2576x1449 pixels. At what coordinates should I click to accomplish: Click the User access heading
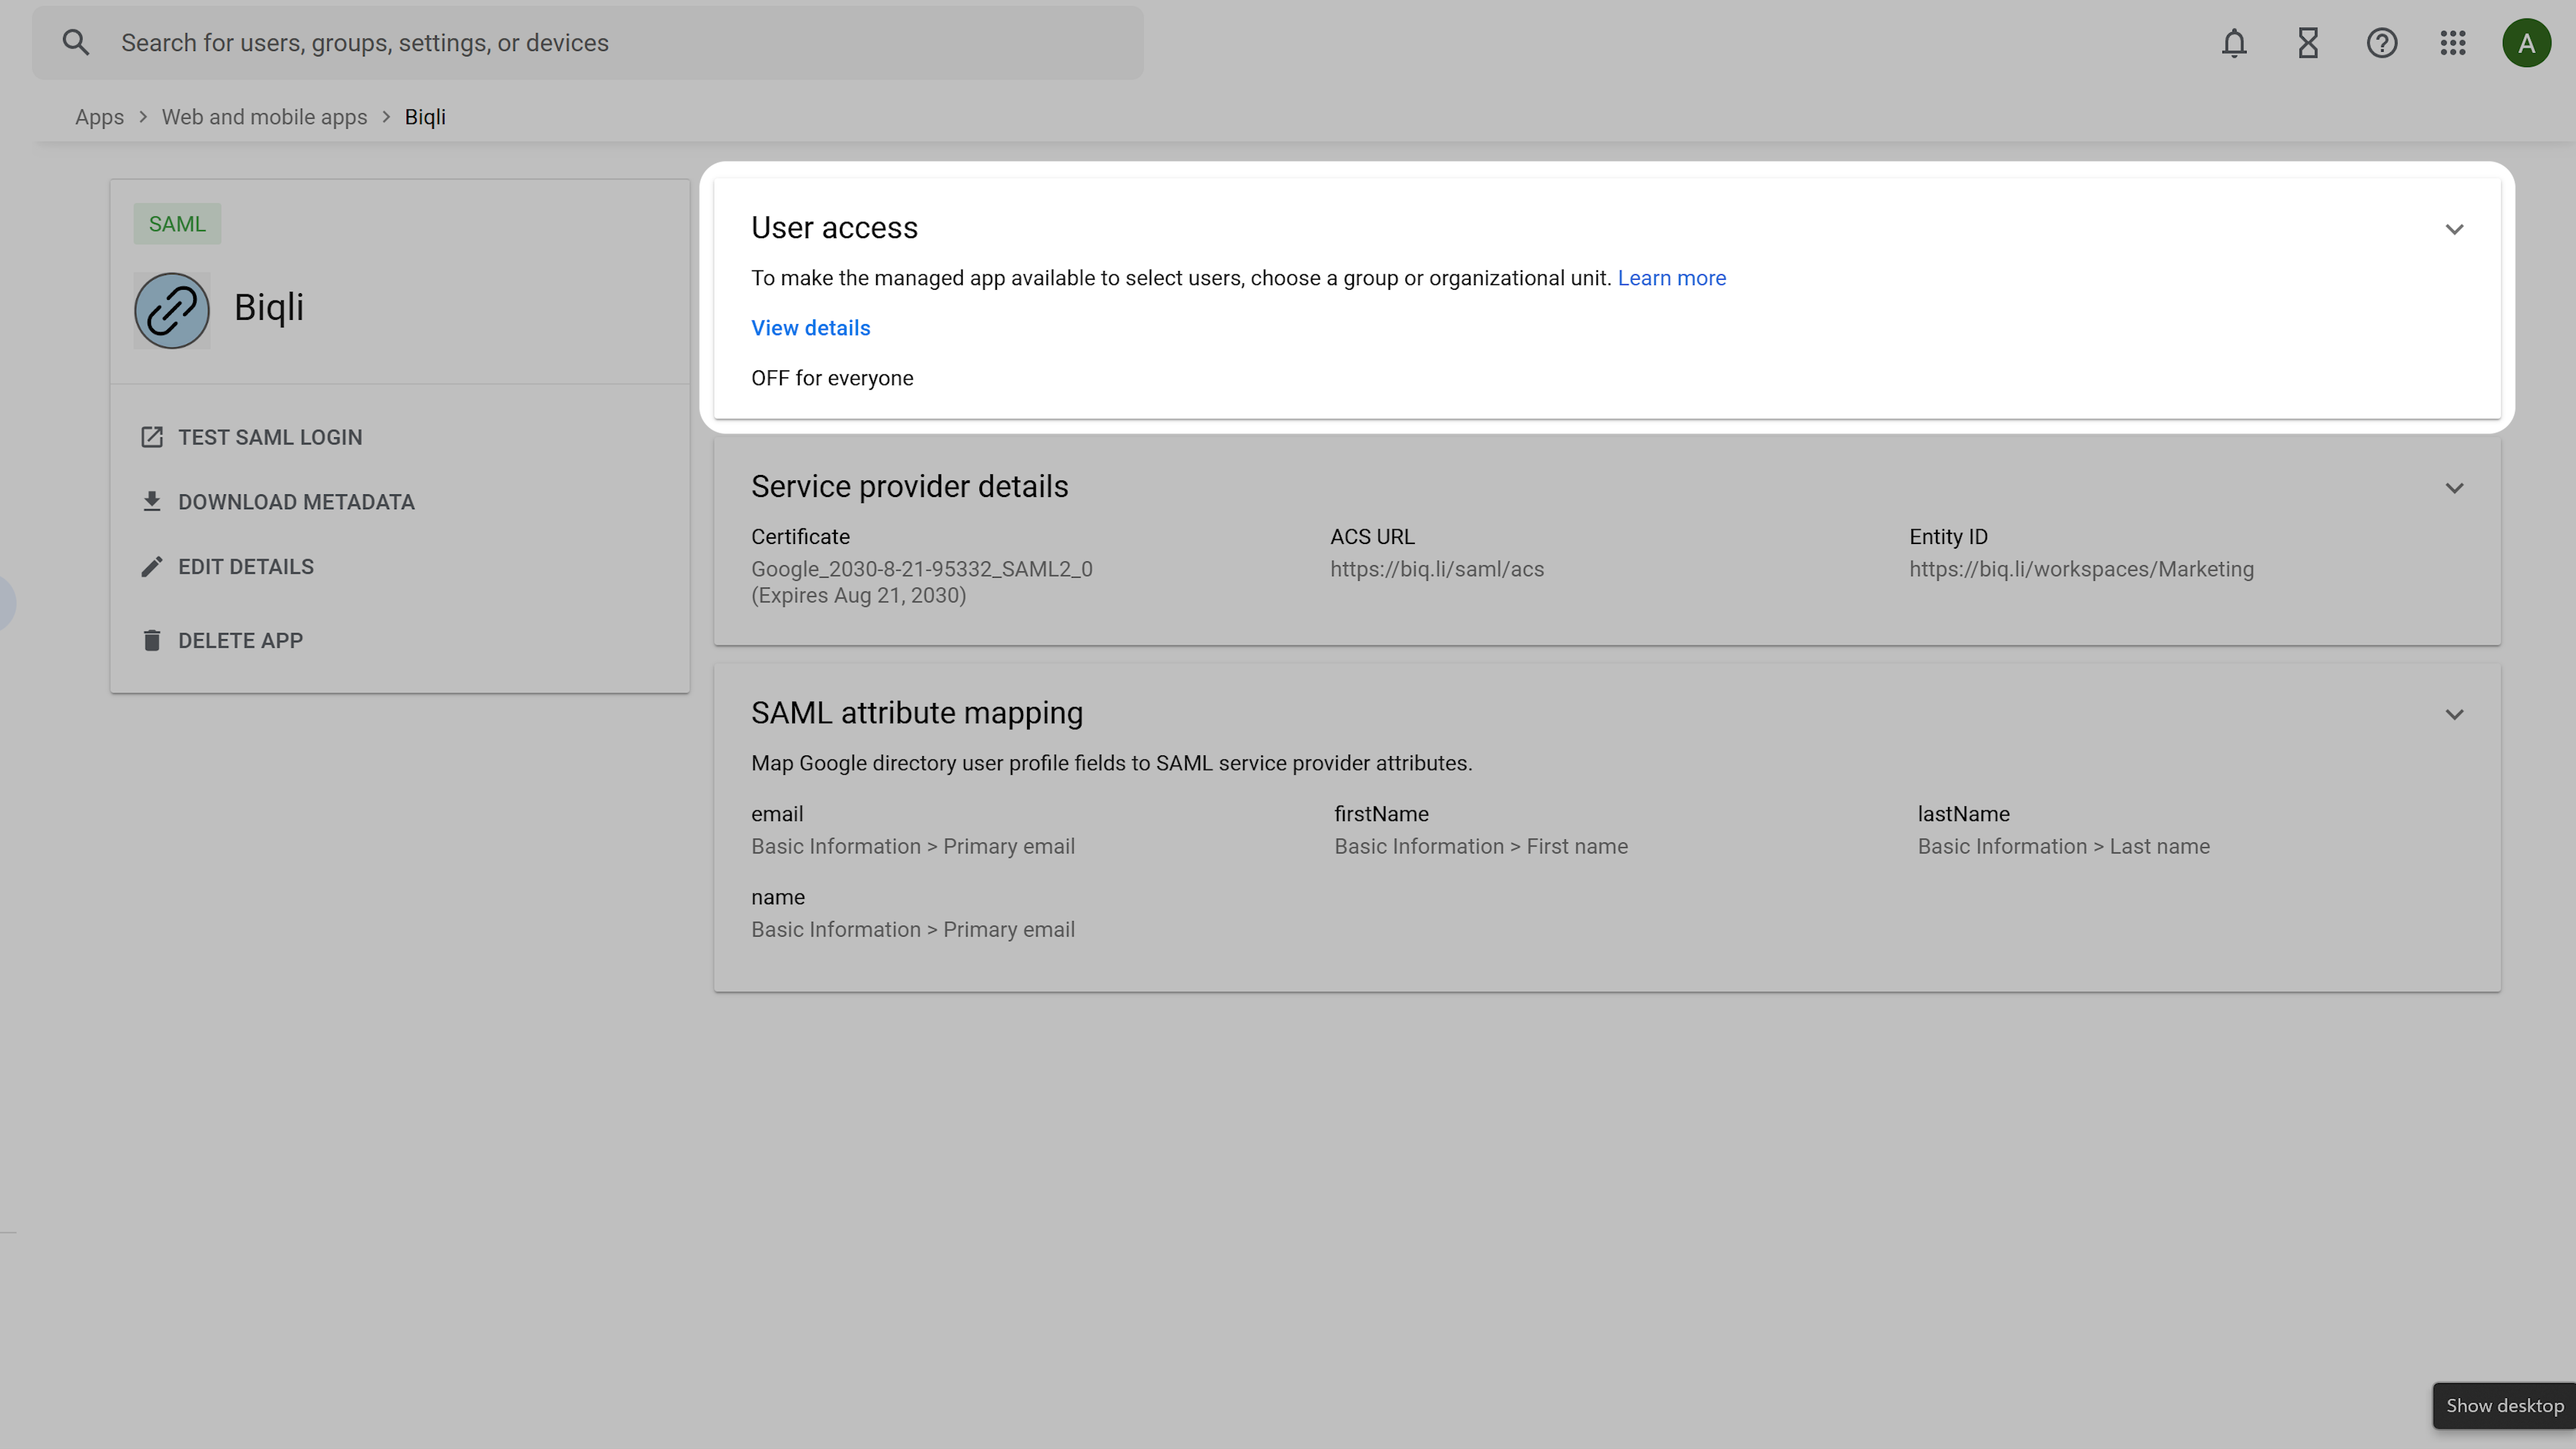tap(834, 228)
